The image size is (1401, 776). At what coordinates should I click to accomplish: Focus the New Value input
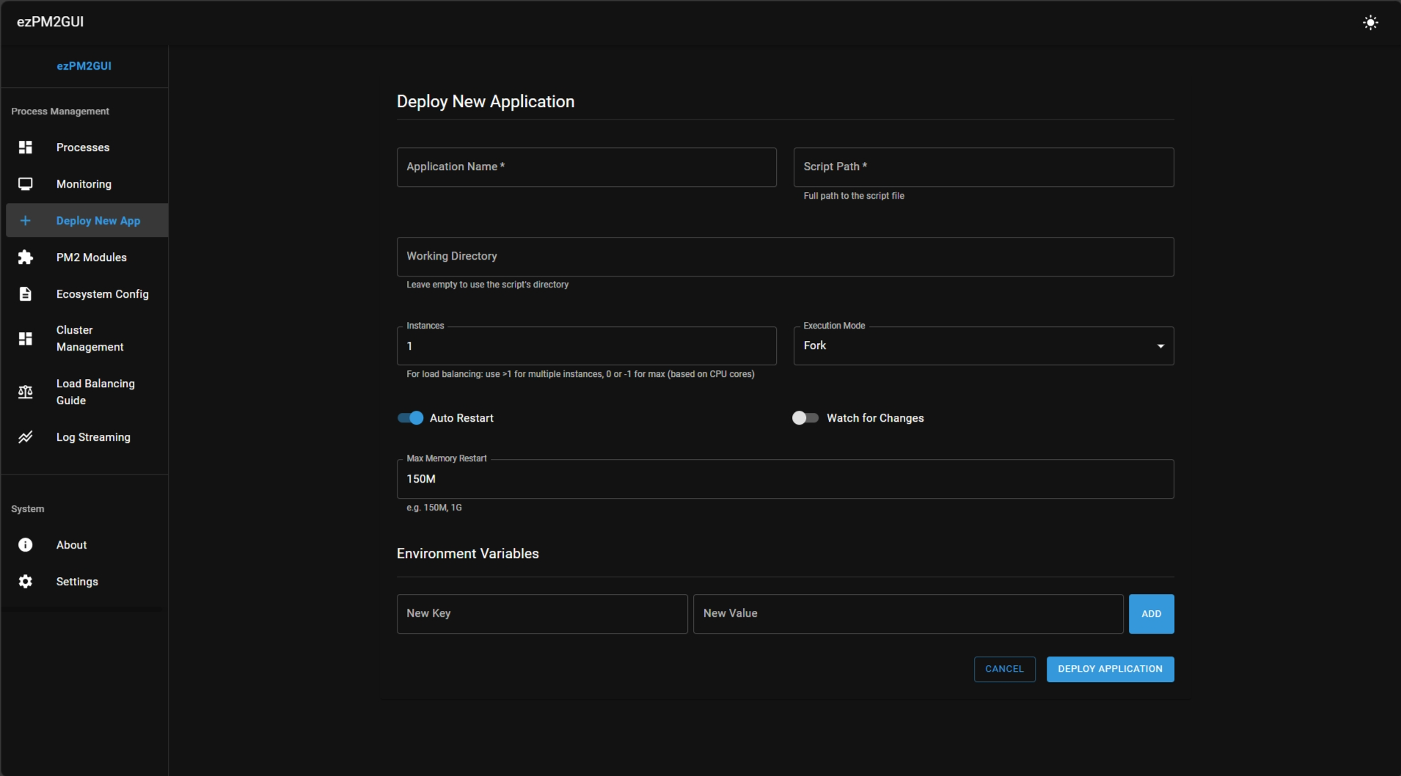coord(908,614)
